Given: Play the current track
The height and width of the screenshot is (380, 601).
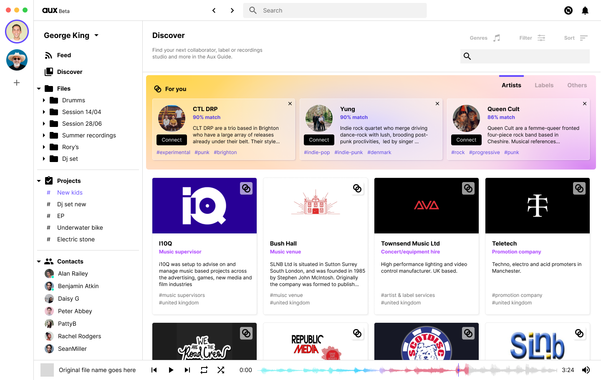Looking at the screenshot, I should pos(171,370).
